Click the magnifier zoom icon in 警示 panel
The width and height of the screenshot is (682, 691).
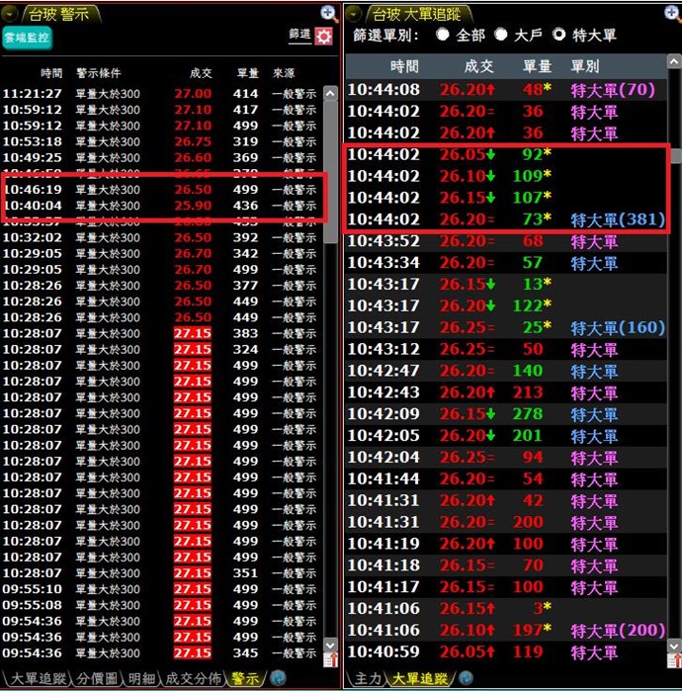click(x=329, y=13)
